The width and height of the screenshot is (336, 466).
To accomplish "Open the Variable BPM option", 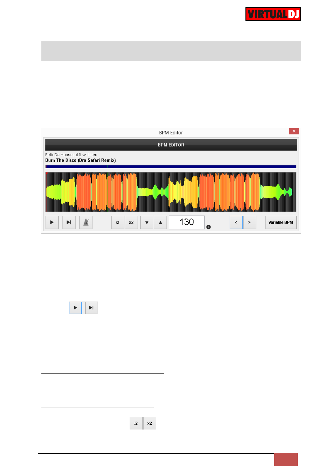I will [x=281, y=222].
